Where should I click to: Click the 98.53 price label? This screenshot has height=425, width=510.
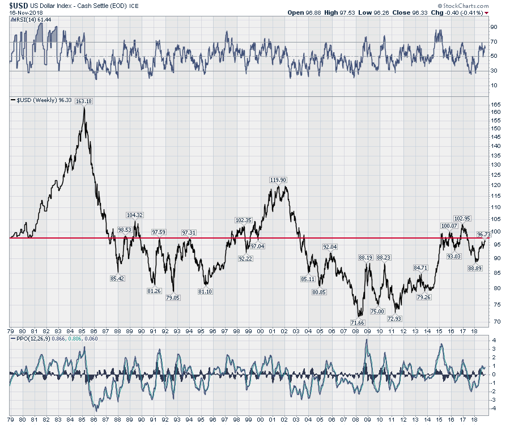[x=125, y=229]
